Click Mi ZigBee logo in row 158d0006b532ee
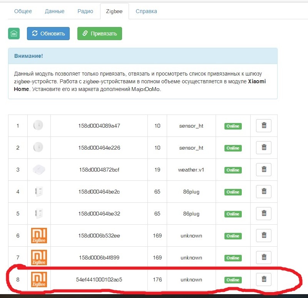 pyautogui.click(x=39, y=236)
